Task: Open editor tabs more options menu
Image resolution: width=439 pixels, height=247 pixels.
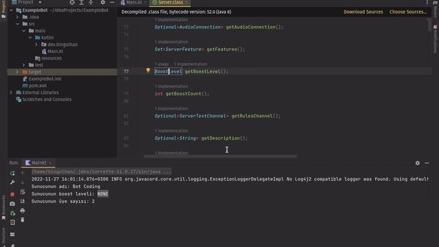Action: pos(427,2)
